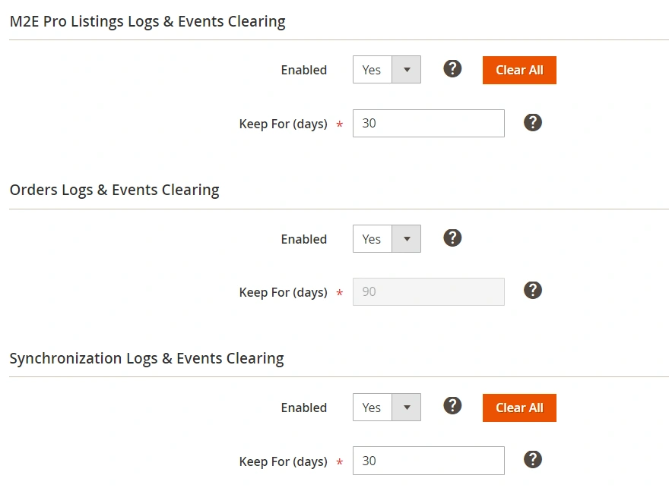
Task: Click Synchronization Logs & Events Clearing heading
Action: coord(147,358)
